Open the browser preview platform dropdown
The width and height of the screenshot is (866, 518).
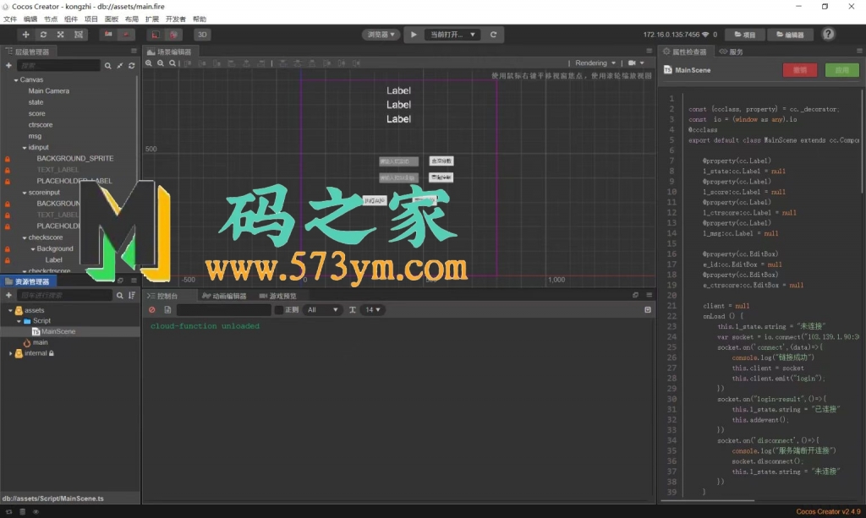coord(381,34)
